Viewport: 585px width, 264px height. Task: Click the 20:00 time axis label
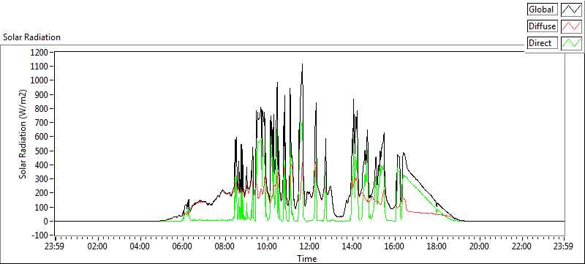point(479,246)
